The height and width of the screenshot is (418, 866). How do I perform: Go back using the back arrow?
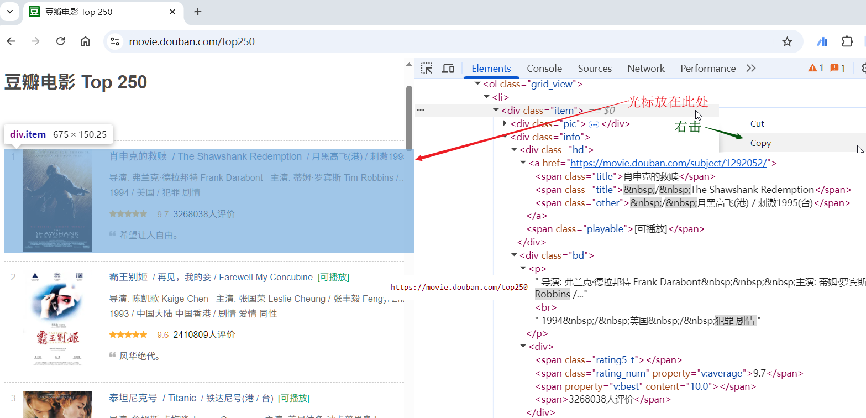[11, 41]
